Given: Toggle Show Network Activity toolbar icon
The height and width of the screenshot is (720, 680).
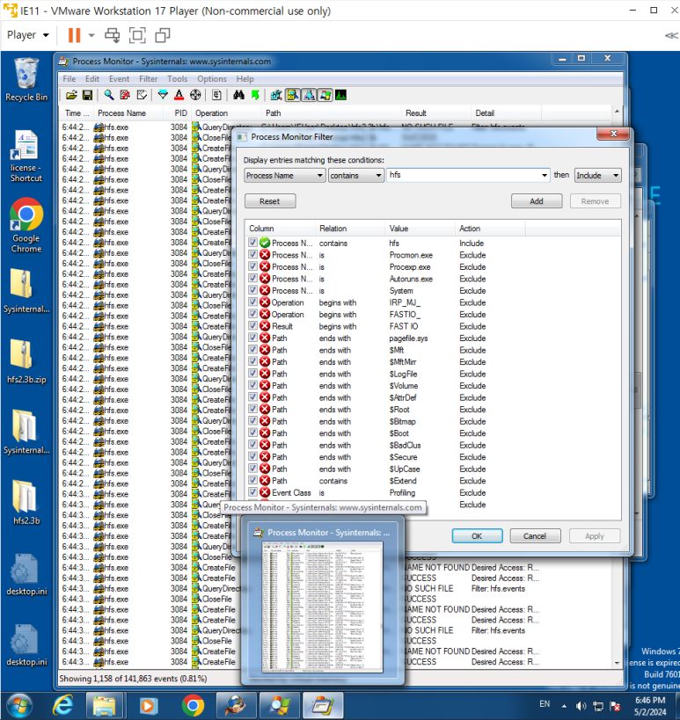Looking at the screenshot, I should [309, 95].
